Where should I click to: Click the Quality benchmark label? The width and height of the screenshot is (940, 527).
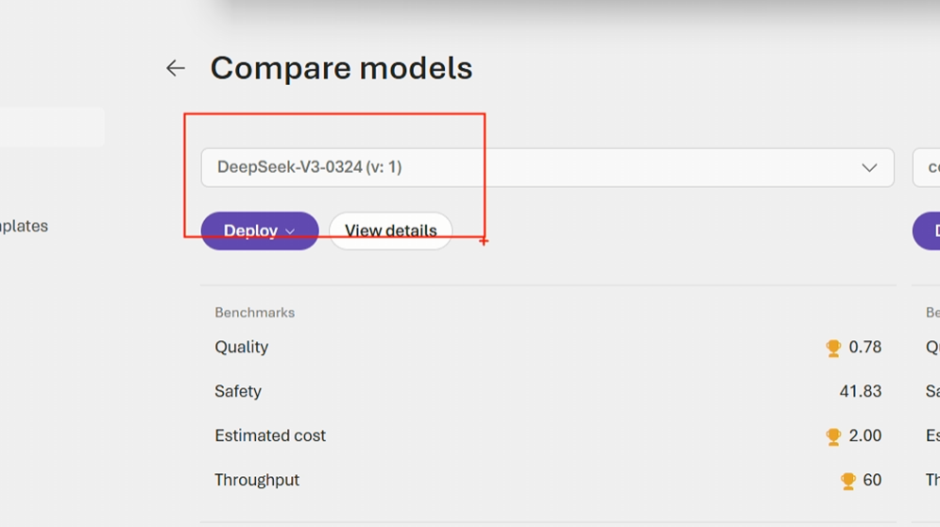click(x=241, y=348)
